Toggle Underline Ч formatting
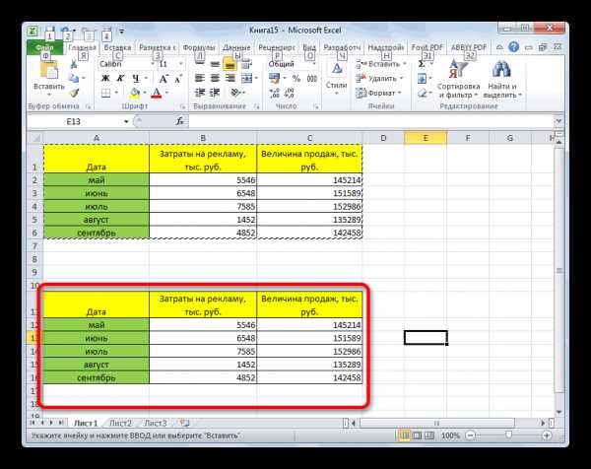This screenshot has width=591, height=469. tap(135, 79)
